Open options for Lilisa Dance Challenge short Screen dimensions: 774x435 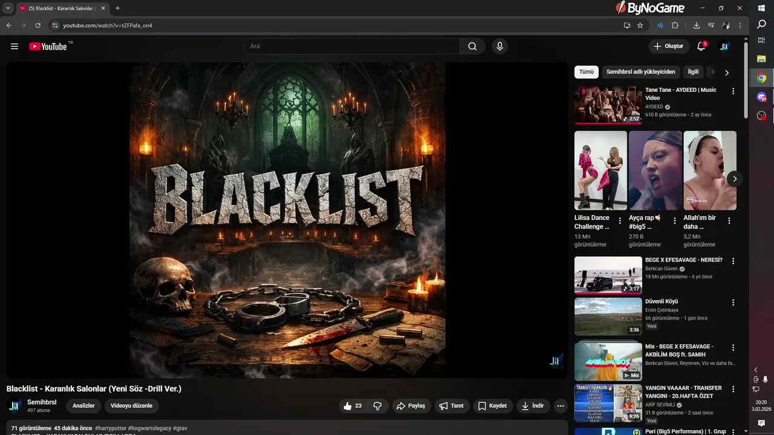coord(620,221)
